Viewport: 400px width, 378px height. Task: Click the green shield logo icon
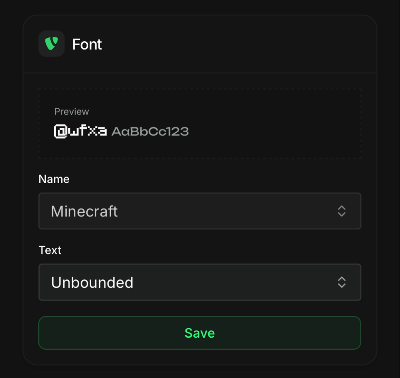[51, 44]
